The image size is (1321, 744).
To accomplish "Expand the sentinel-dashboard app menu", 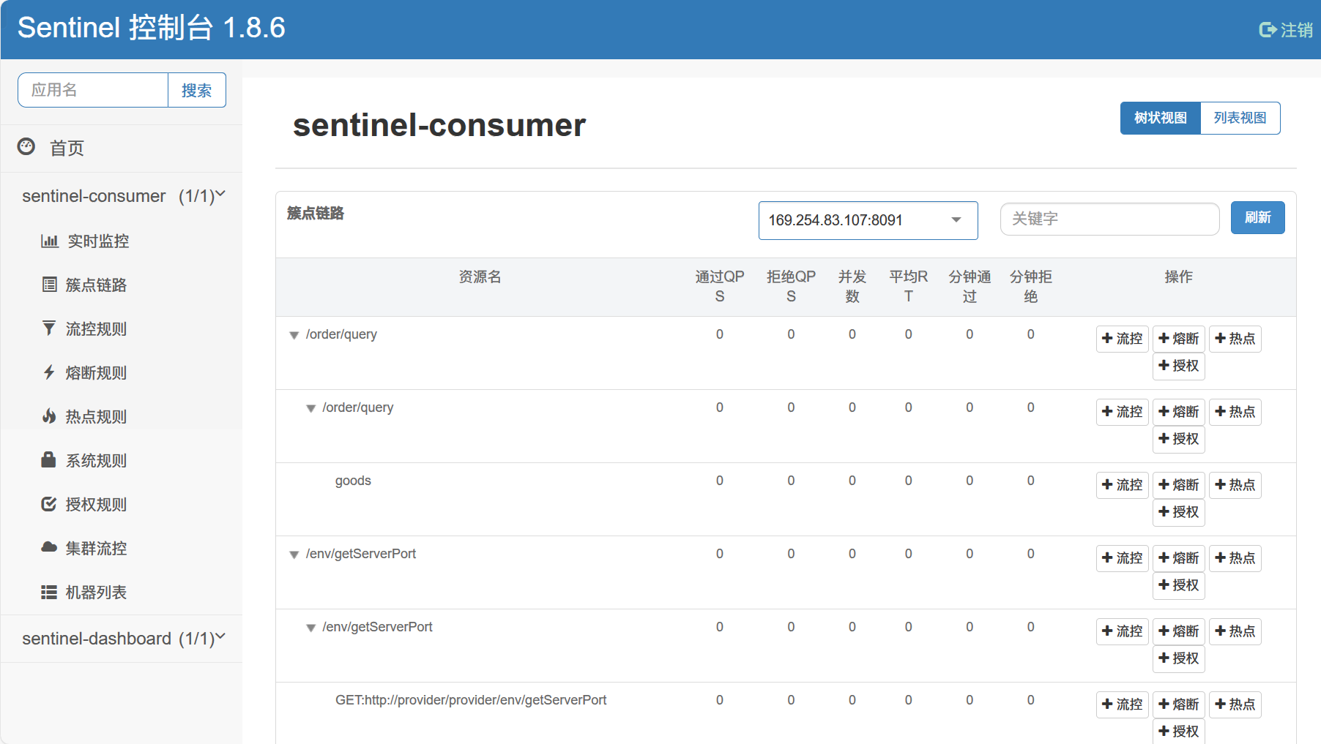I will coord(122,639).
